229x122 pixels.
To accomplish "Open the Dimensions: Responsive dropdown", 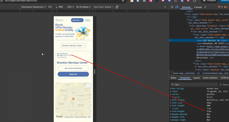I will [x=33, y=7].
